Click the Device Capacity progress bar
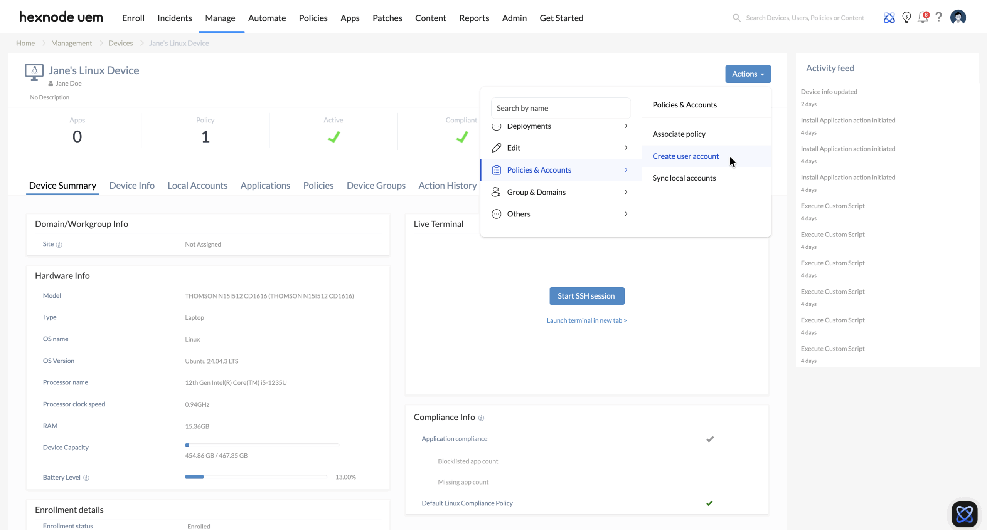Image resolution: width=987 pixels, height=530 pixels. (262, 445)
